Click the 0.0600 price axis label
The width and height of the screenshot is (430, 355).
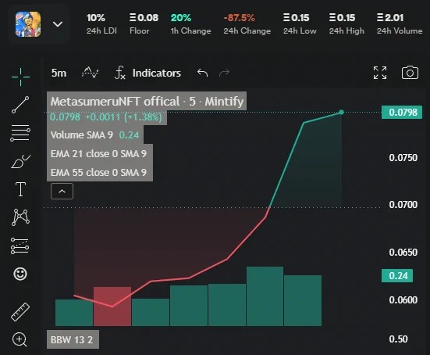pyautogui.click(x=403, y=299)
